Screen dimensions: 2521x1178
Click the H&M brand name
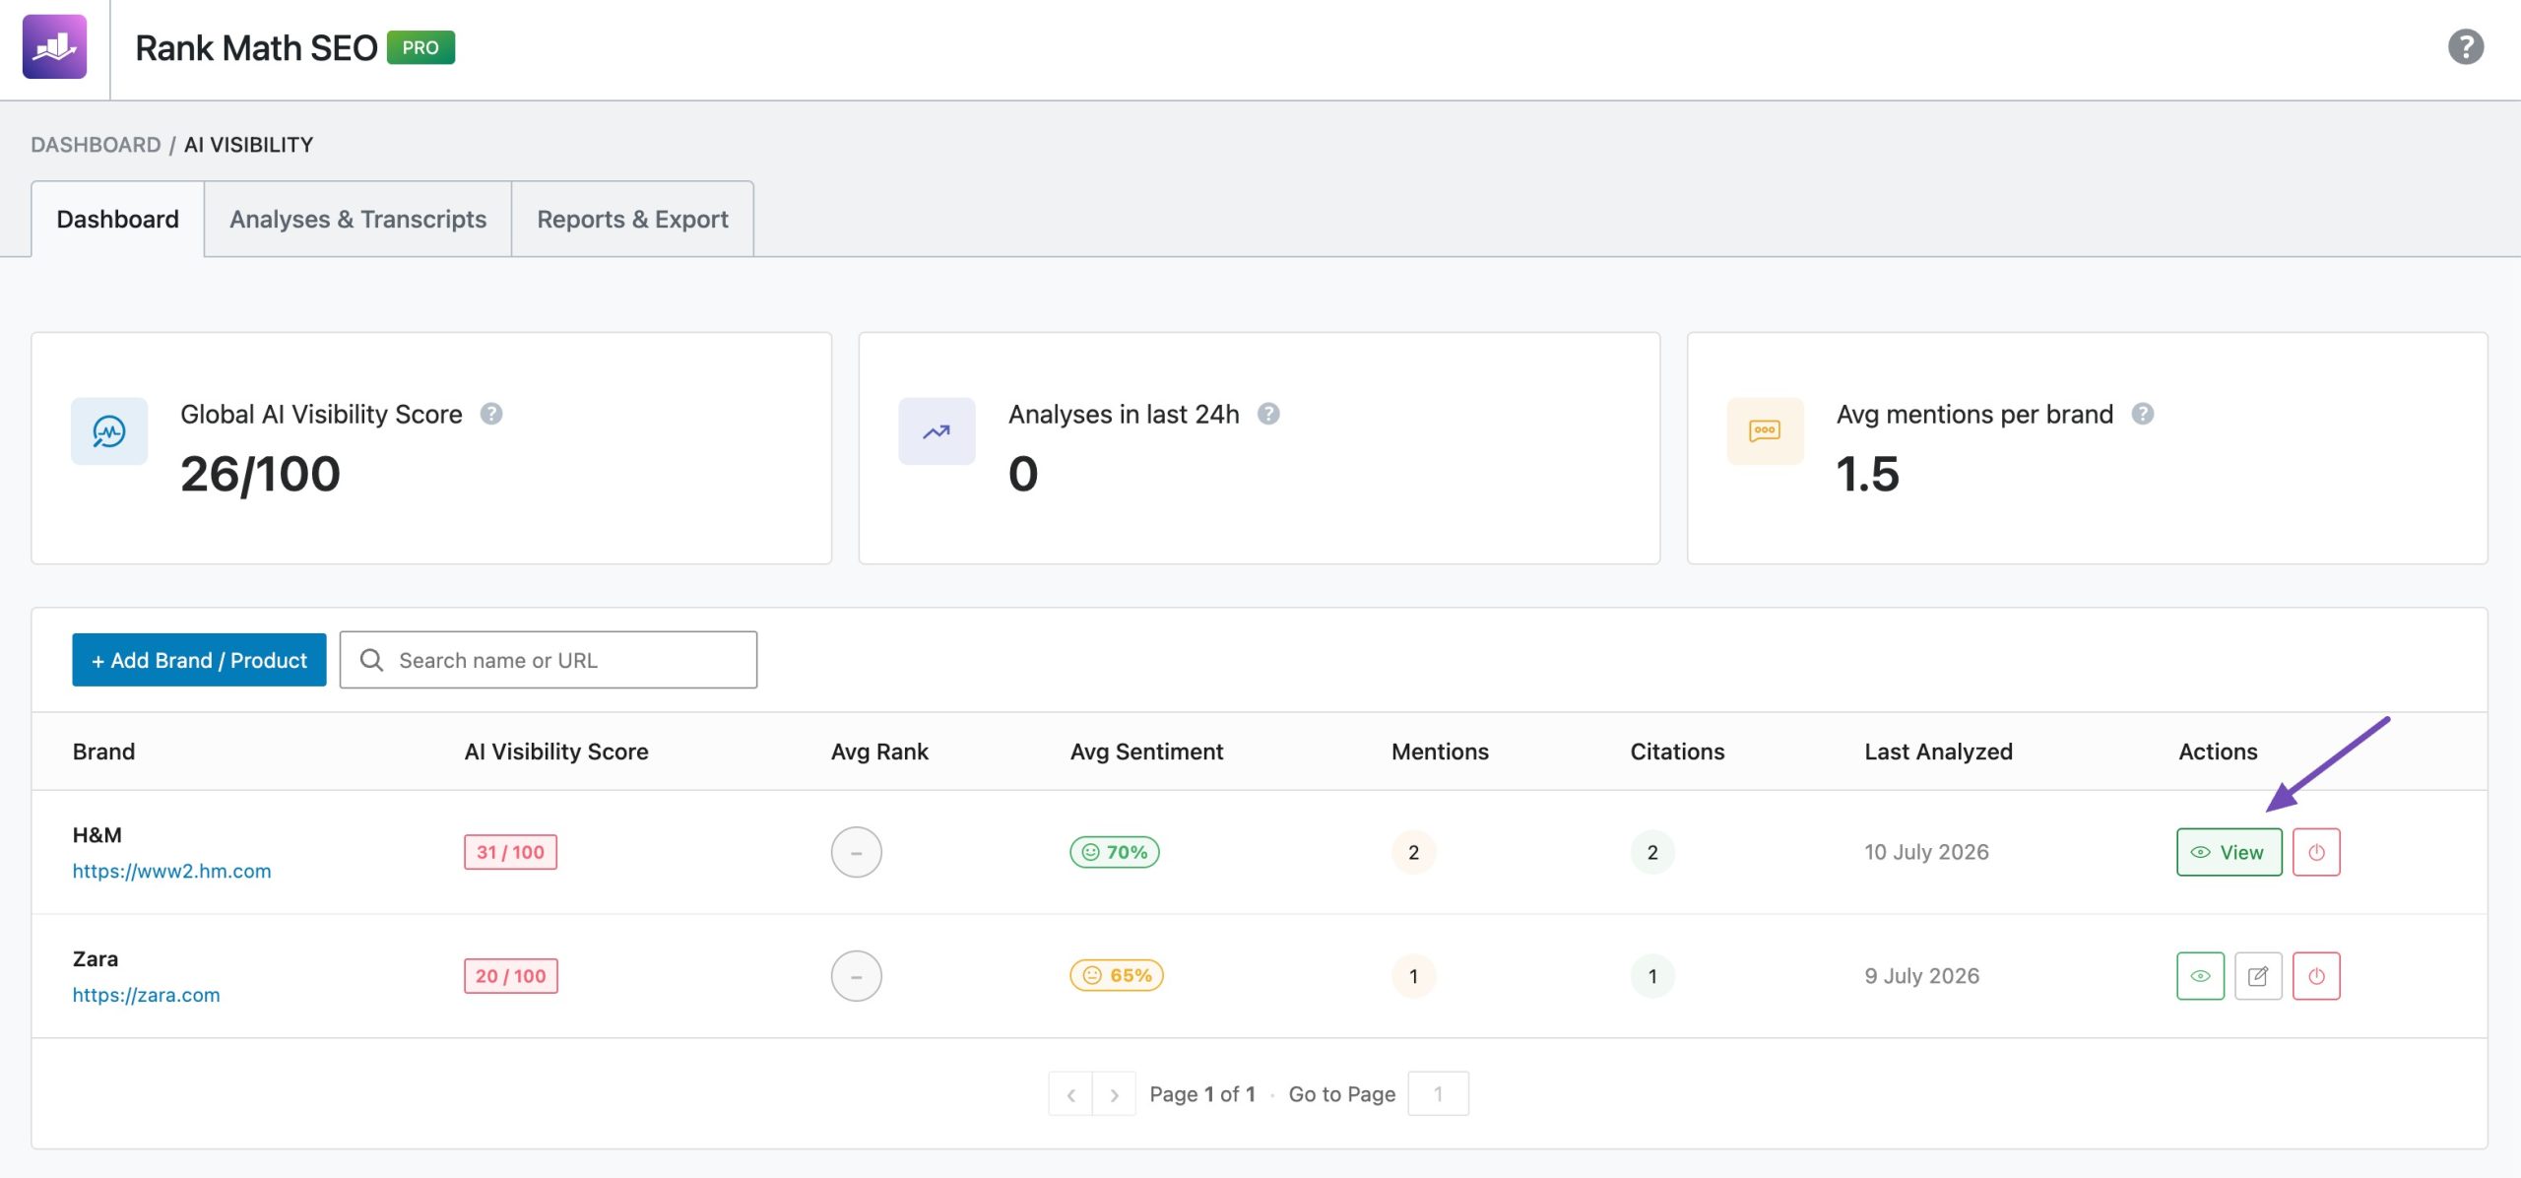tap(97, 835)
